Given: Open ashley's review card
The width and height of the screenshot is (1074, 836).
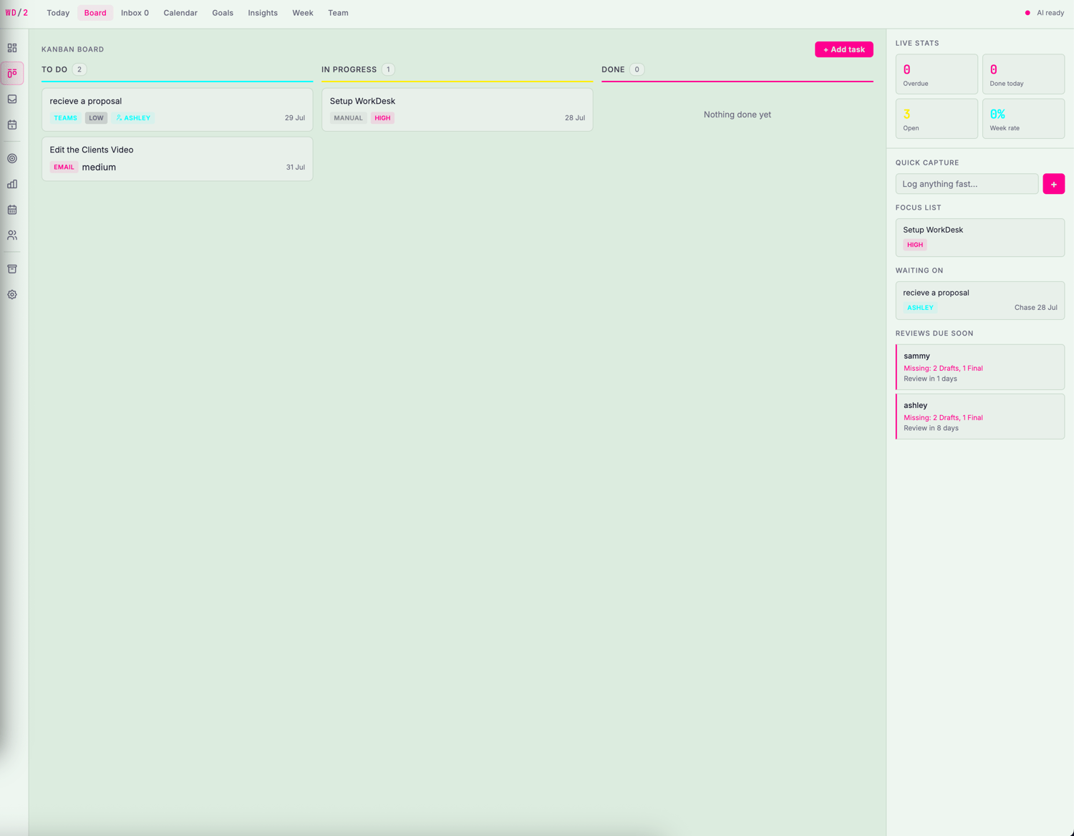Looking at the screenshot, I should (979, 417).
